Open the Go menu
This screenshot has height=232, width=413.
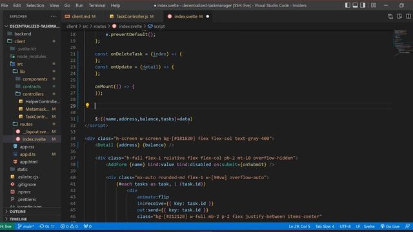(x=67, y=5)
